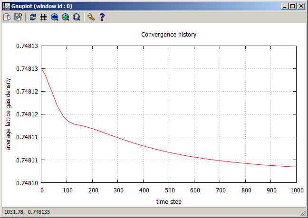
Task: Maximize the Gnuplot window
Action: 292,6
